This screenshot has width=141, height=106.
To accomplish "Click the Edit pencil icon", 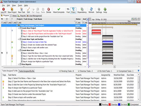I will coord(28,9).
